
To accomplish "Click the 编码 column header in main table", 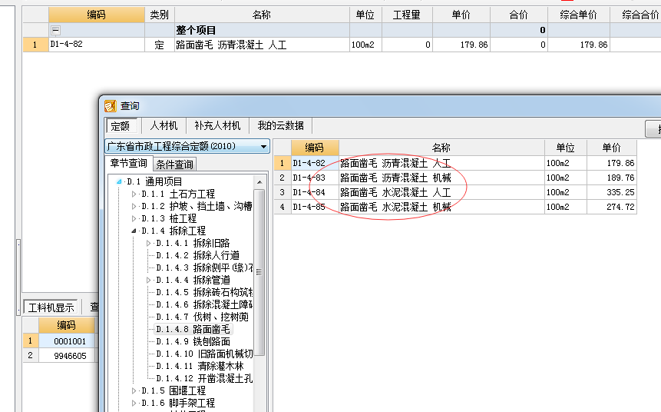I will pyautogui.click(x=97, y=15).
